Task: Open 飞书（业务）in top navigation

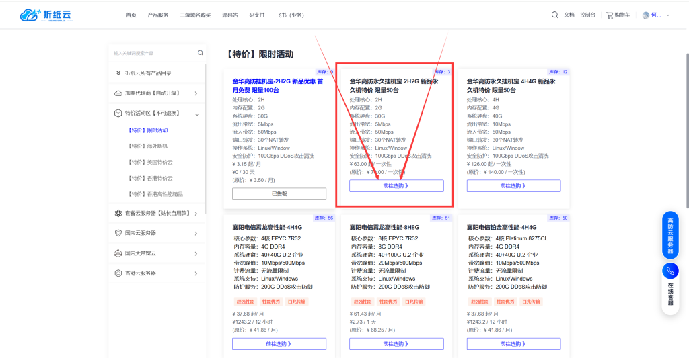Action: [x=289, y=15]
